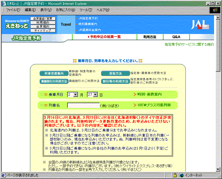
Task: Open the 編集(E) menu
Action: coord(30,10)
